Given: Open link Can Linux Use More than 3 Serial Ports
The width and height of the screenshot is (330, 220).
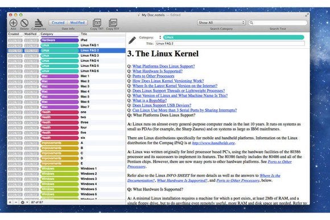Looking at the screenshot, I should click(184, 110).
